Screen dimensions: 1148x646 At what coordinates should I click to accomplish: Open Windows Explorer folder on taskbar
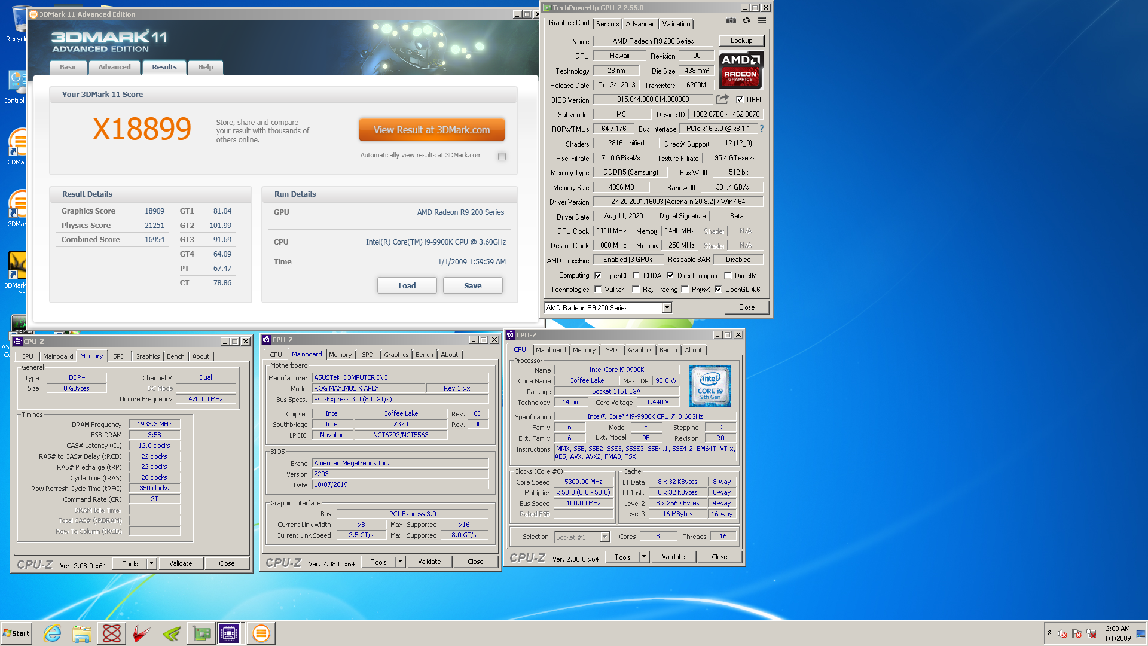(82, 633)
